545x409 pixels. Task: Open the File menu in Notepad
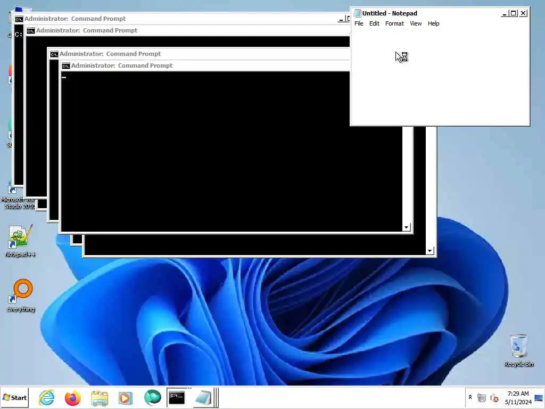(359, 23)
